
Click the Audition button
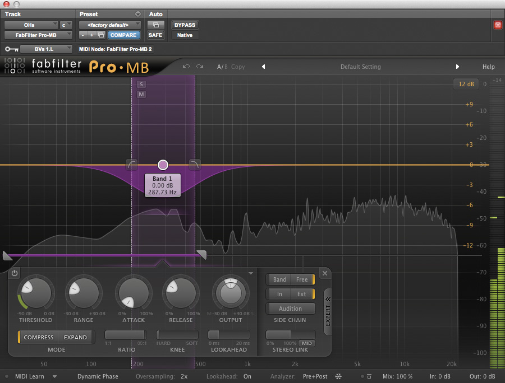290,309
